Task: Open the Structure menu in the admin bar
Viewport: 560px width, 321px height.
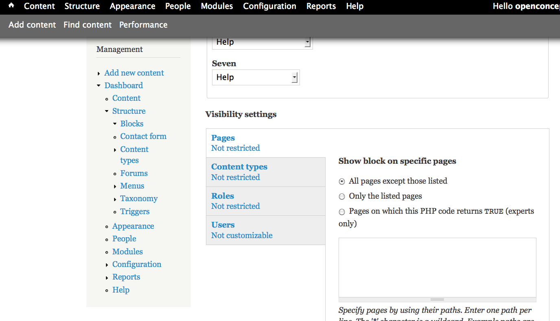Action: (x=82, y=6)
